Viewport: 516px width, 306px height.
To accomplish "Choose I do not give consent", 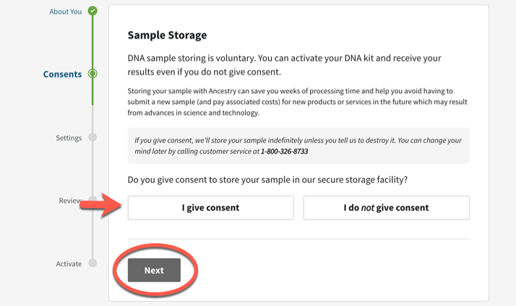I will 387,208.
